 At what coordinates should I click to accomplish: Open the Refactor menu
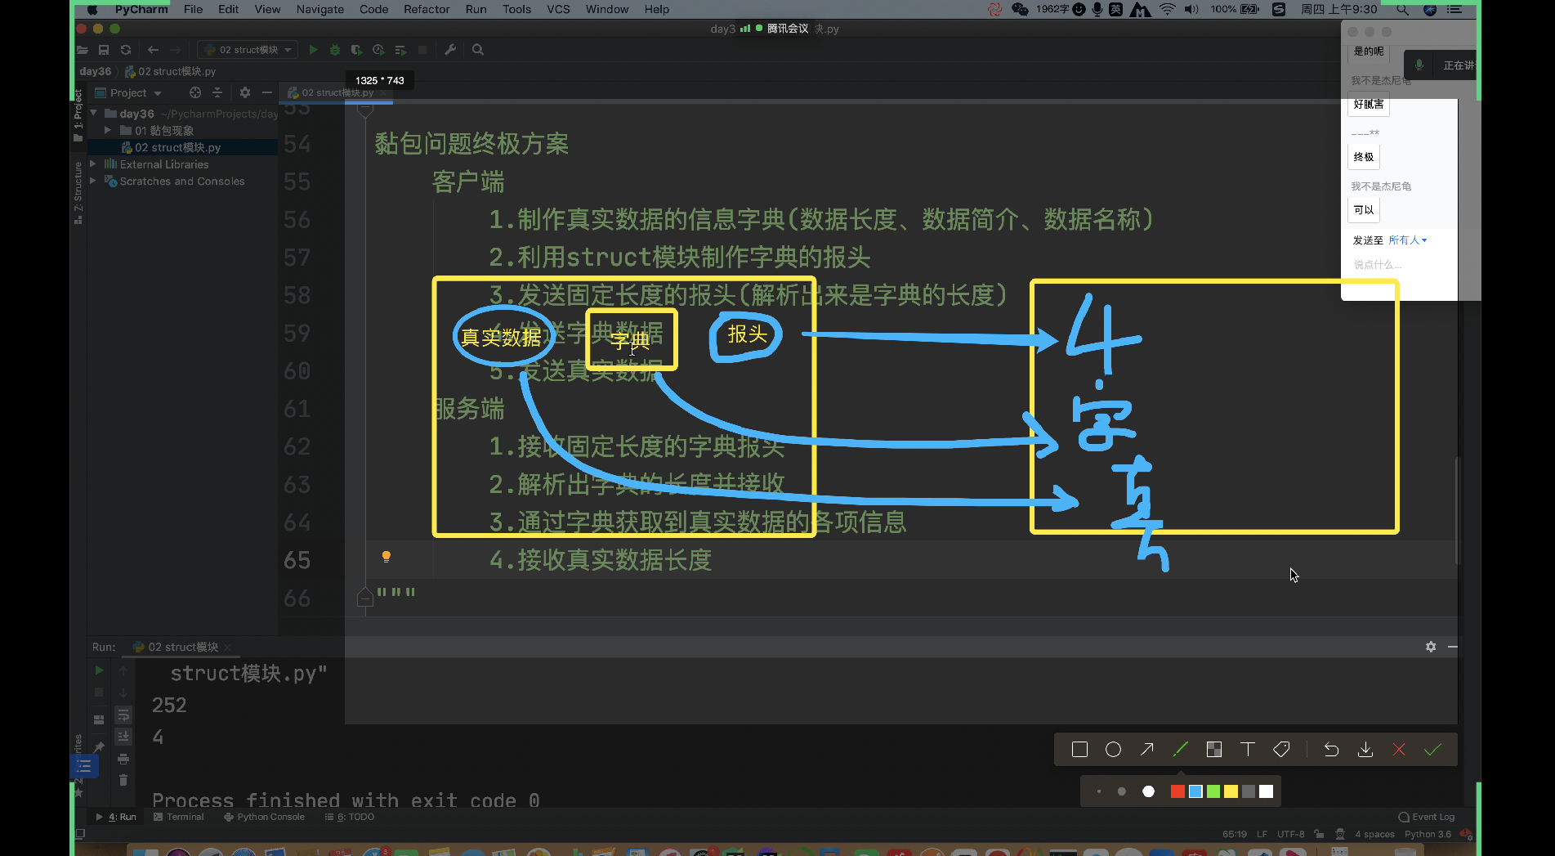point(427,9)
